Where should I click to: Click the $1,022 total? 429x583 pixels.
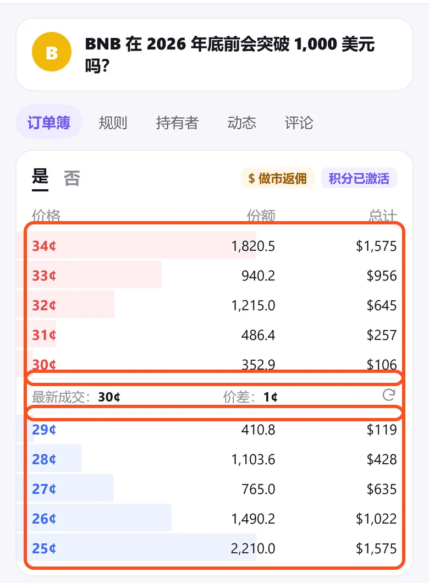coord(376,519)
